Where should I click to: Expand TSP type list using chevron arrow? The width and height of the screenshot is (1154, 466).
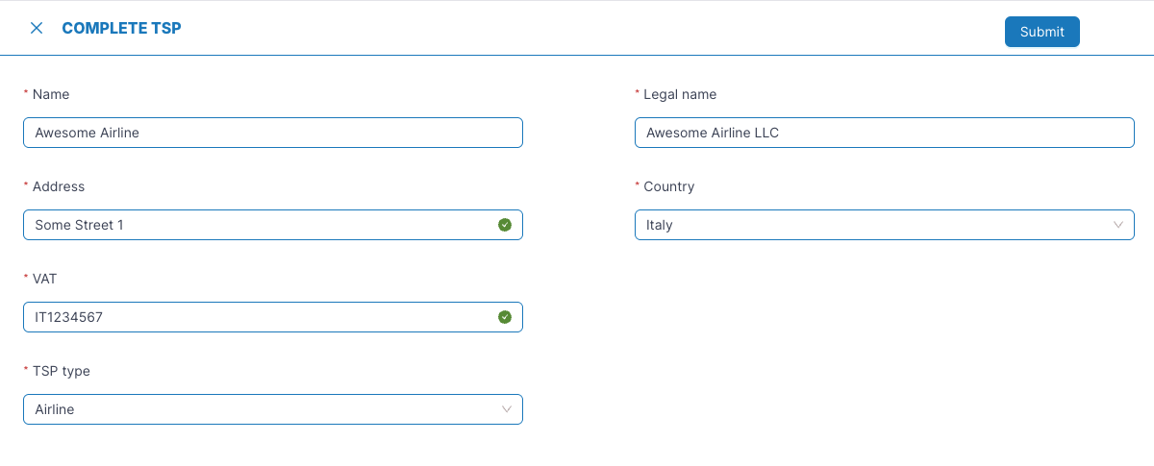tap(506, 409)
